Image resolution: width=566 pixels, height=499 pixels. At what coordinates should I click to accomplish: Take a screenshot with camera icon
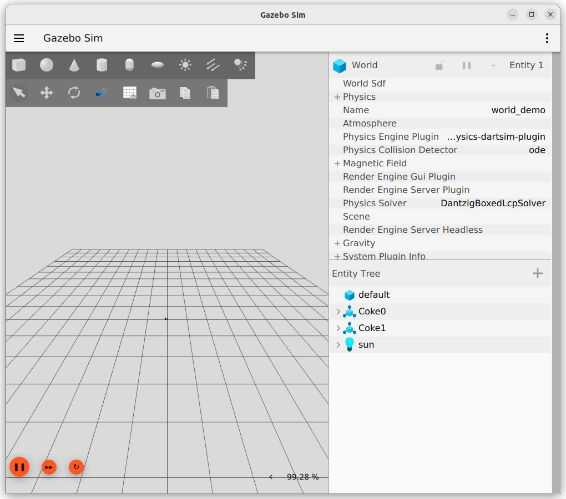pos(158,93)
